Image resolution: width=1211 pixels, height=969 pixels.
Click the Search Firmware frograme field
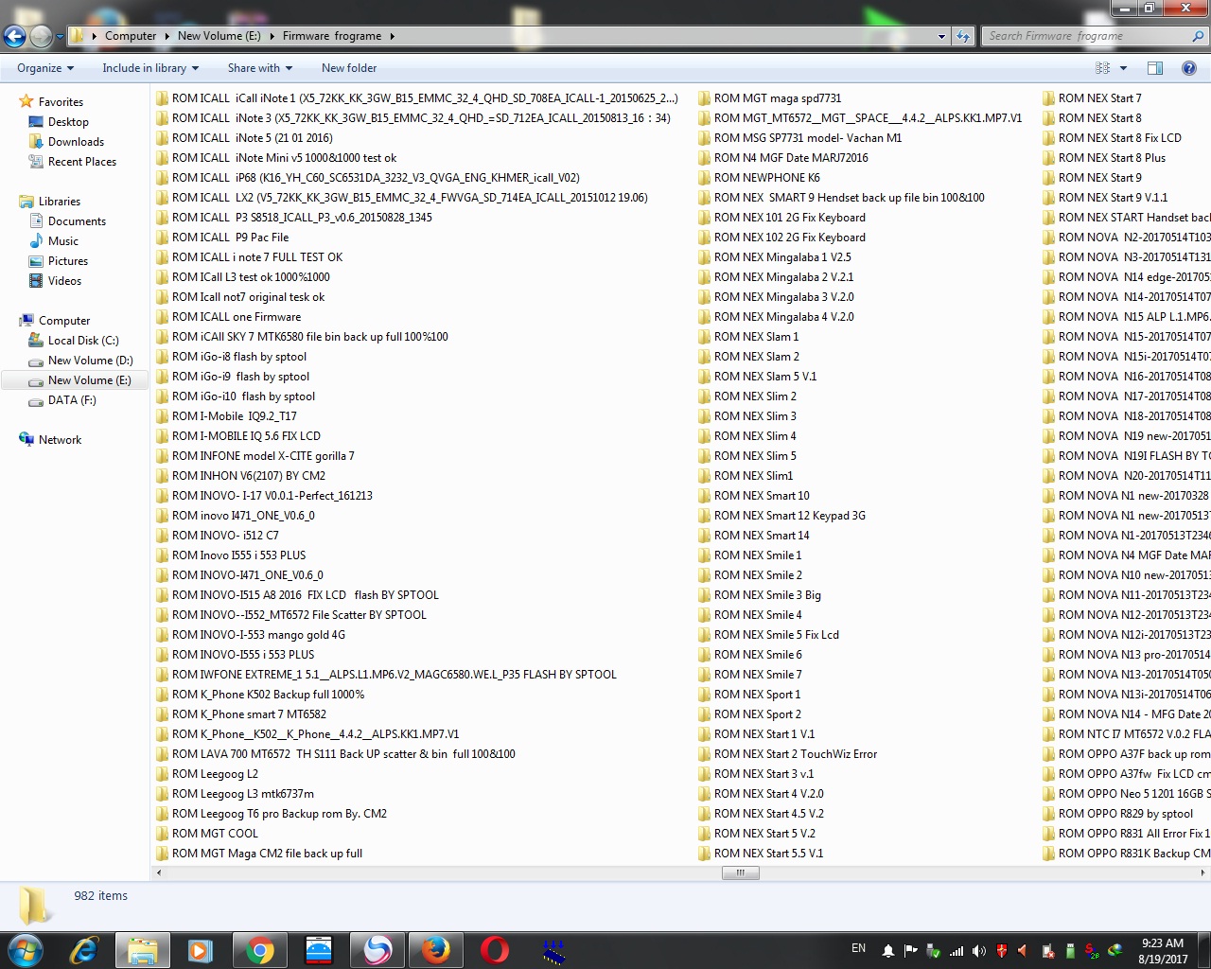point(1088,36)
